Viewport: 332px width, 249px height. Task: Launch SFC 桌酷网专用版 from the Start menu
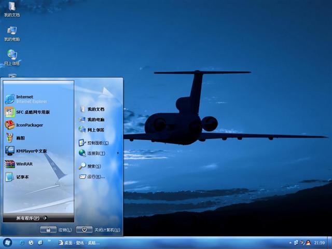(39, 112)
